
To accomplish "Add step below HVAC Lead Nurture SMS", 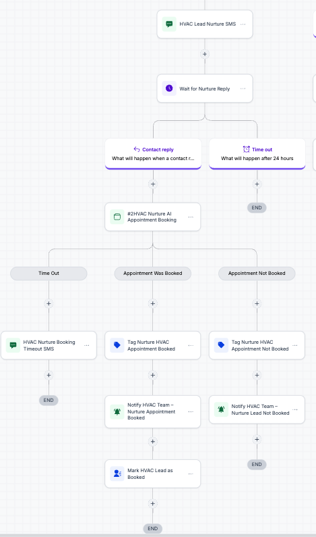I will [x=205, y=54].
